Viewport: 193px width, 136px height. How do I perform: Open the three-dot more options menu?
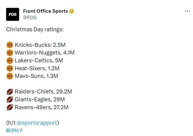187,11
